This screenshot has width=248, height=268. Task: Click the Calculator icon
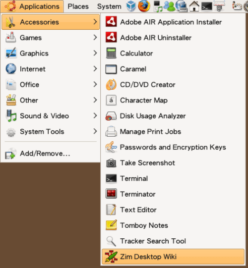[x=111, y=53]
